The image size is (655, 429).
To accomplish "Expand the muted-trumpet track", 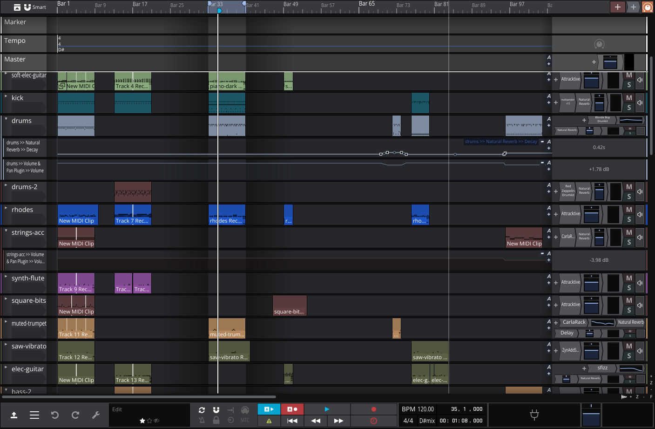I will [6, 322].
